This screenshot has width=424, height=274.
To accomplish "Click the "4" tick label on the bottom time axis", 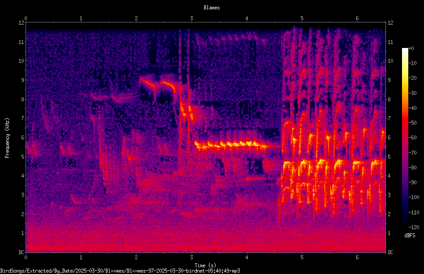I will pos(247,257).
